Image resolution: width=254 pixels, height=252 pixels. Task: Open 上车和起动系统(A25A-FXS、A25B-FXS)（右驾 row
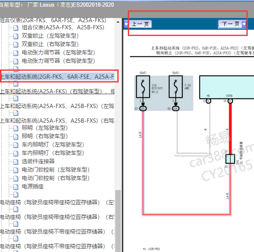click(x=57, y=121)
